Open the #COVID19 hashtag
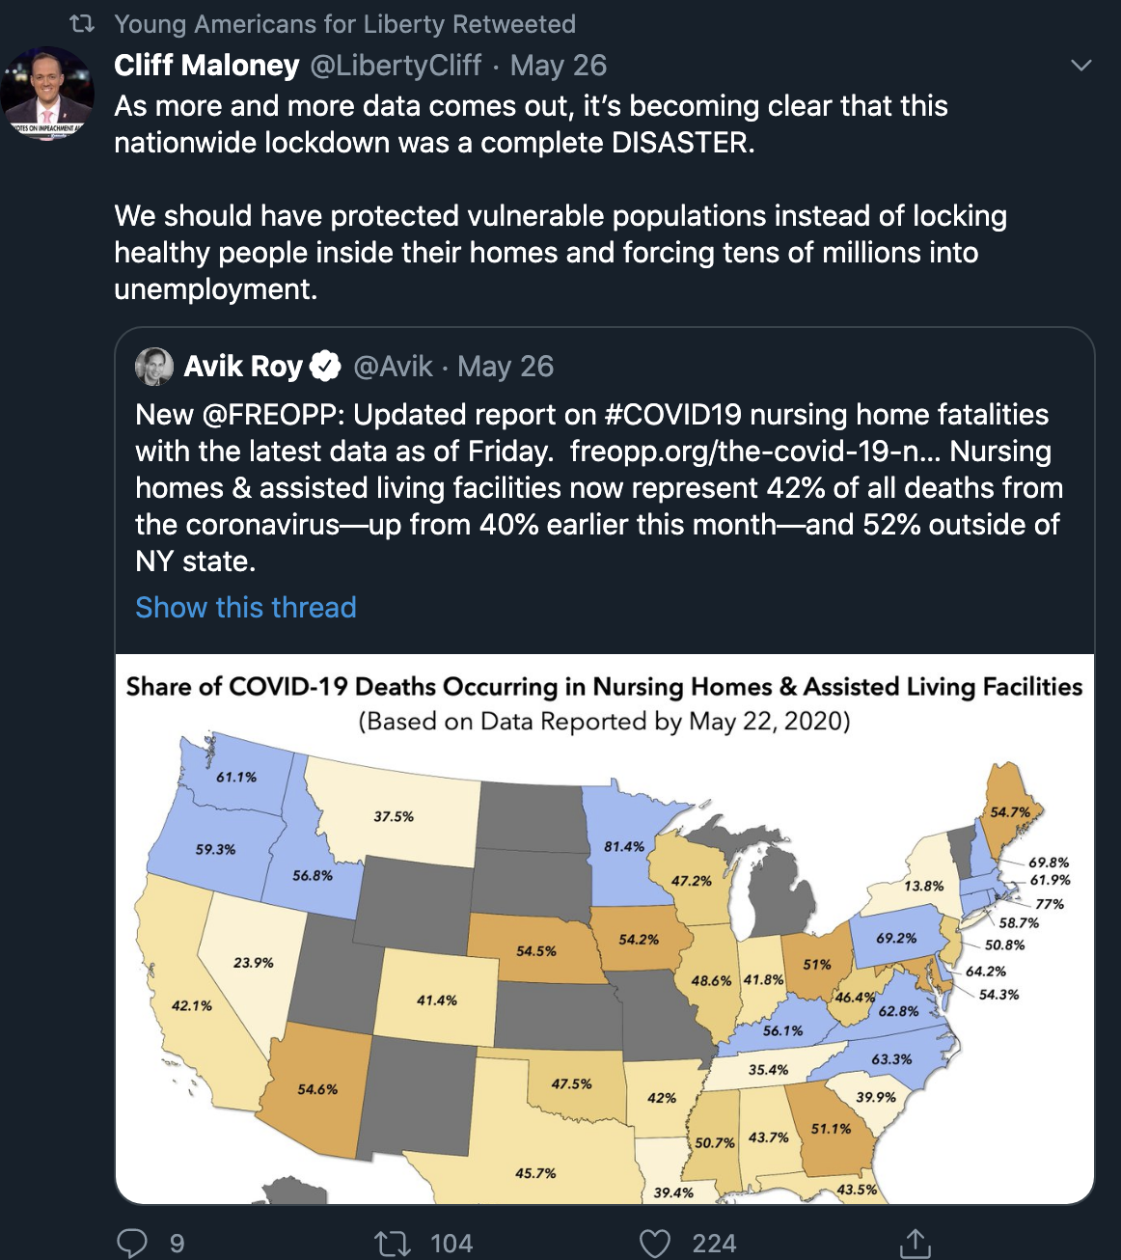The width and height of the screenshot is (1121, 1260). tap(673, 415)
